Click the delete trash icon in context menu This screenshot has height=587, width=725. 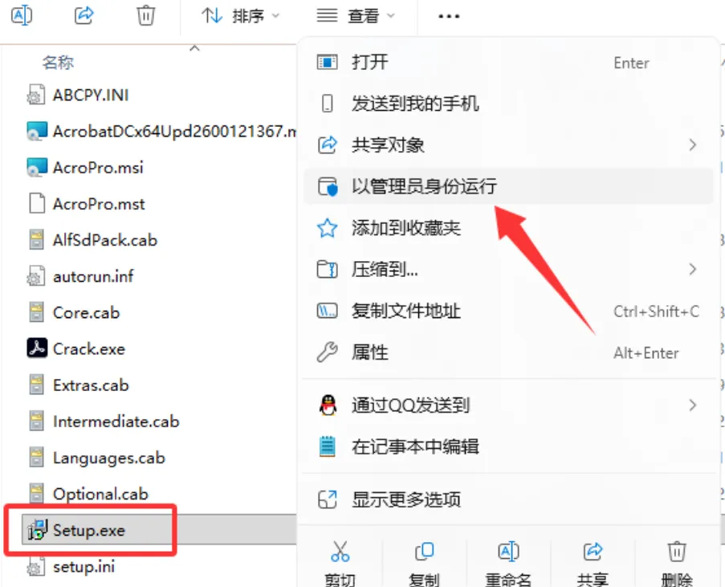tap(677, 552)
